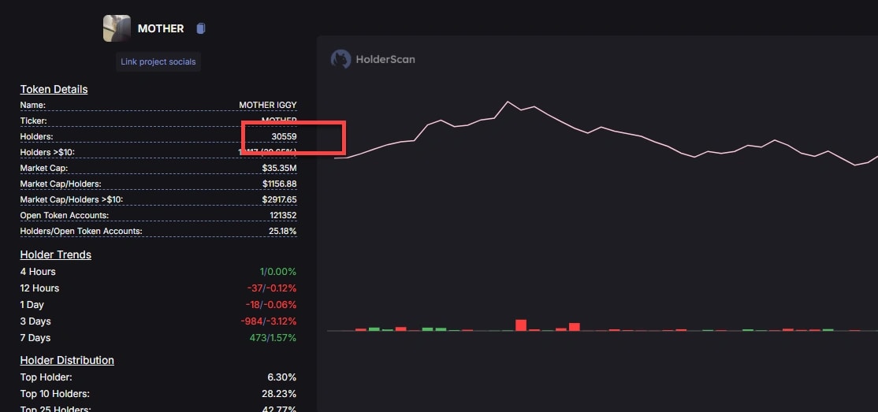Click the tallest red bar in the bar chart
878x412 pixels.
[520, 325]
